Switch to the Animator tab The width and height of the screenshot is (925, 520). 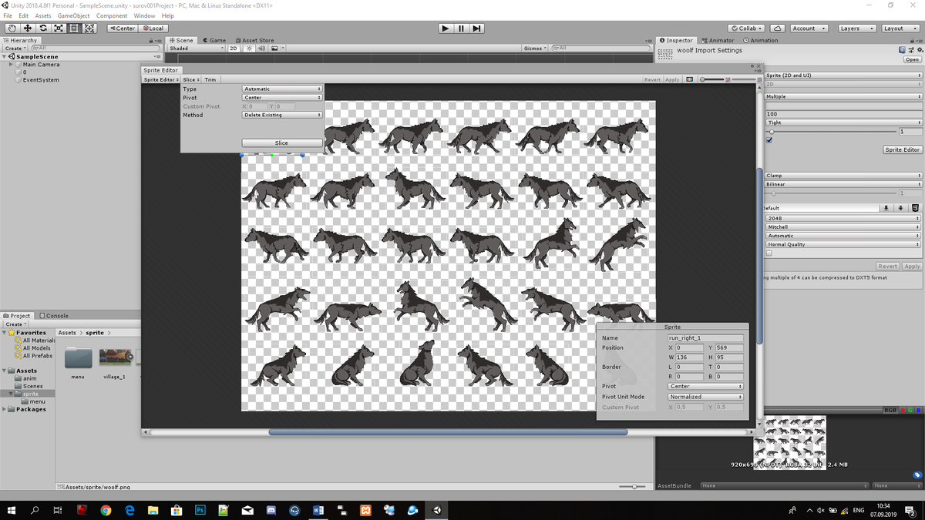717,40
